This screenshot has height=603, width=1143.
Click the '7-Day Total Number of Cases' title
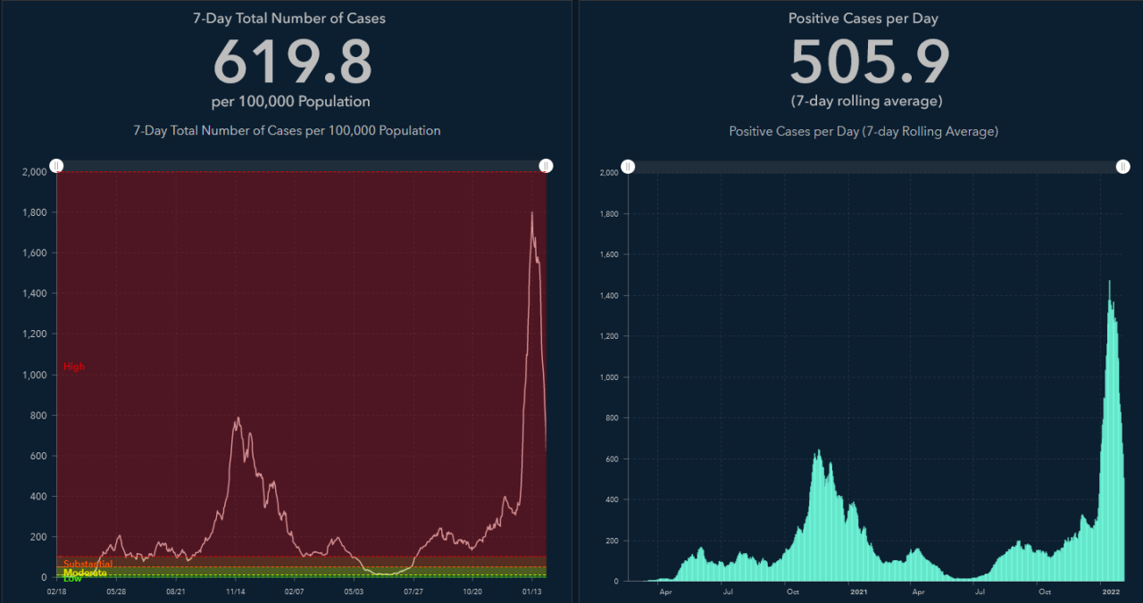290,18
